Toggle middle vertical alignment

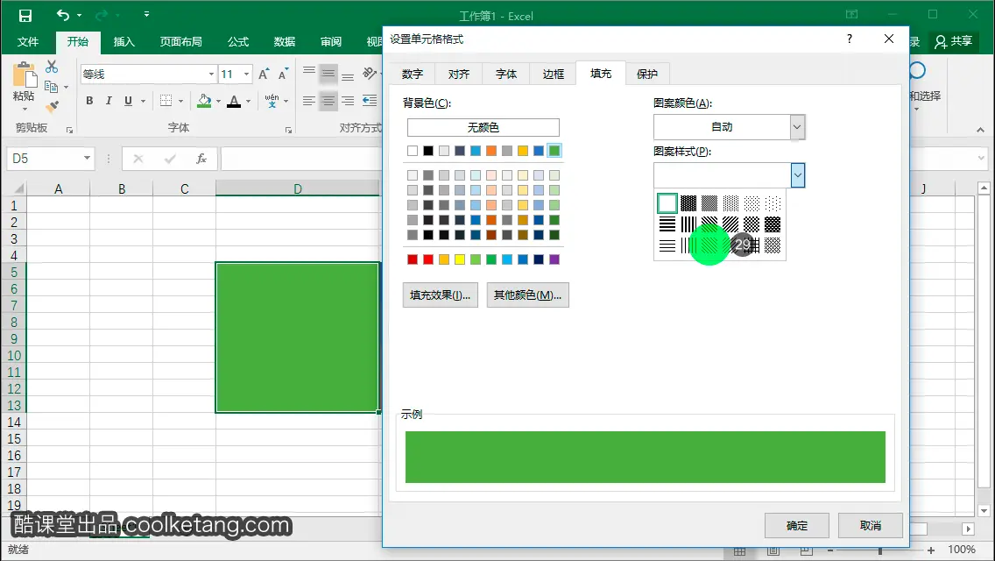click(x=328, y=74)
